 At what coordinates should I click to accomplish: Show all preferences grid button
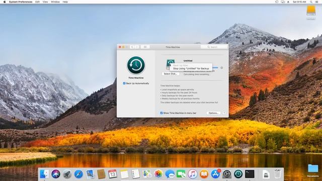(x=145, y=47)
